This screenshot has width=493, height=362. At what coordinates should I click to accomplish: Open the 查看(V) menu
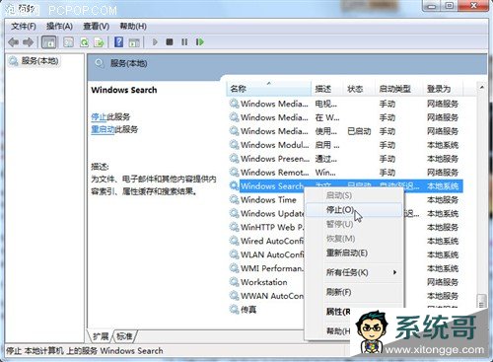coord(96,27)
